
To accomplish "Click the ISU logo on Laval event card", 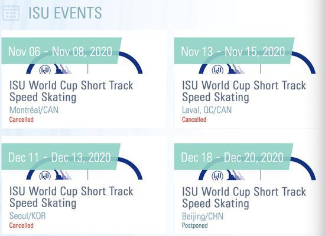I will tap(217, 70).
